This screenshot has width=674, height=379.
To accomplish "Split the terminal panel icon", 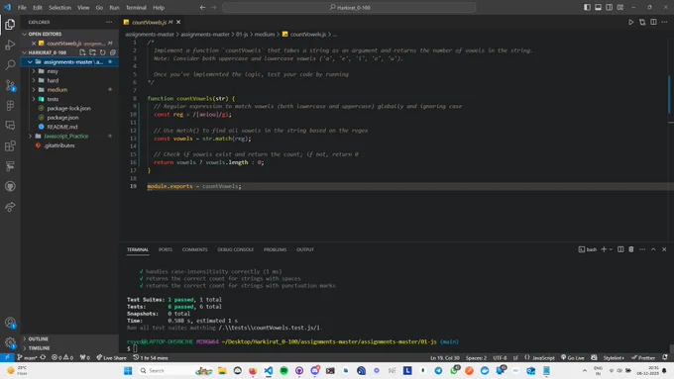I will (620, 249).
